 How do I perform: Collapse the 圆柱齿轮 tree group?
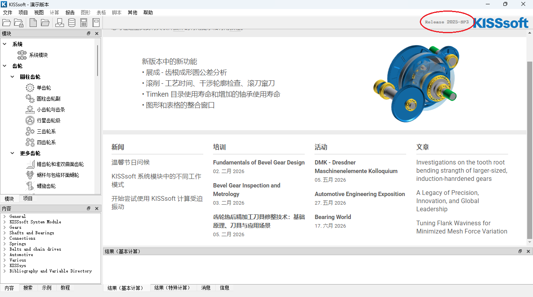12,77
